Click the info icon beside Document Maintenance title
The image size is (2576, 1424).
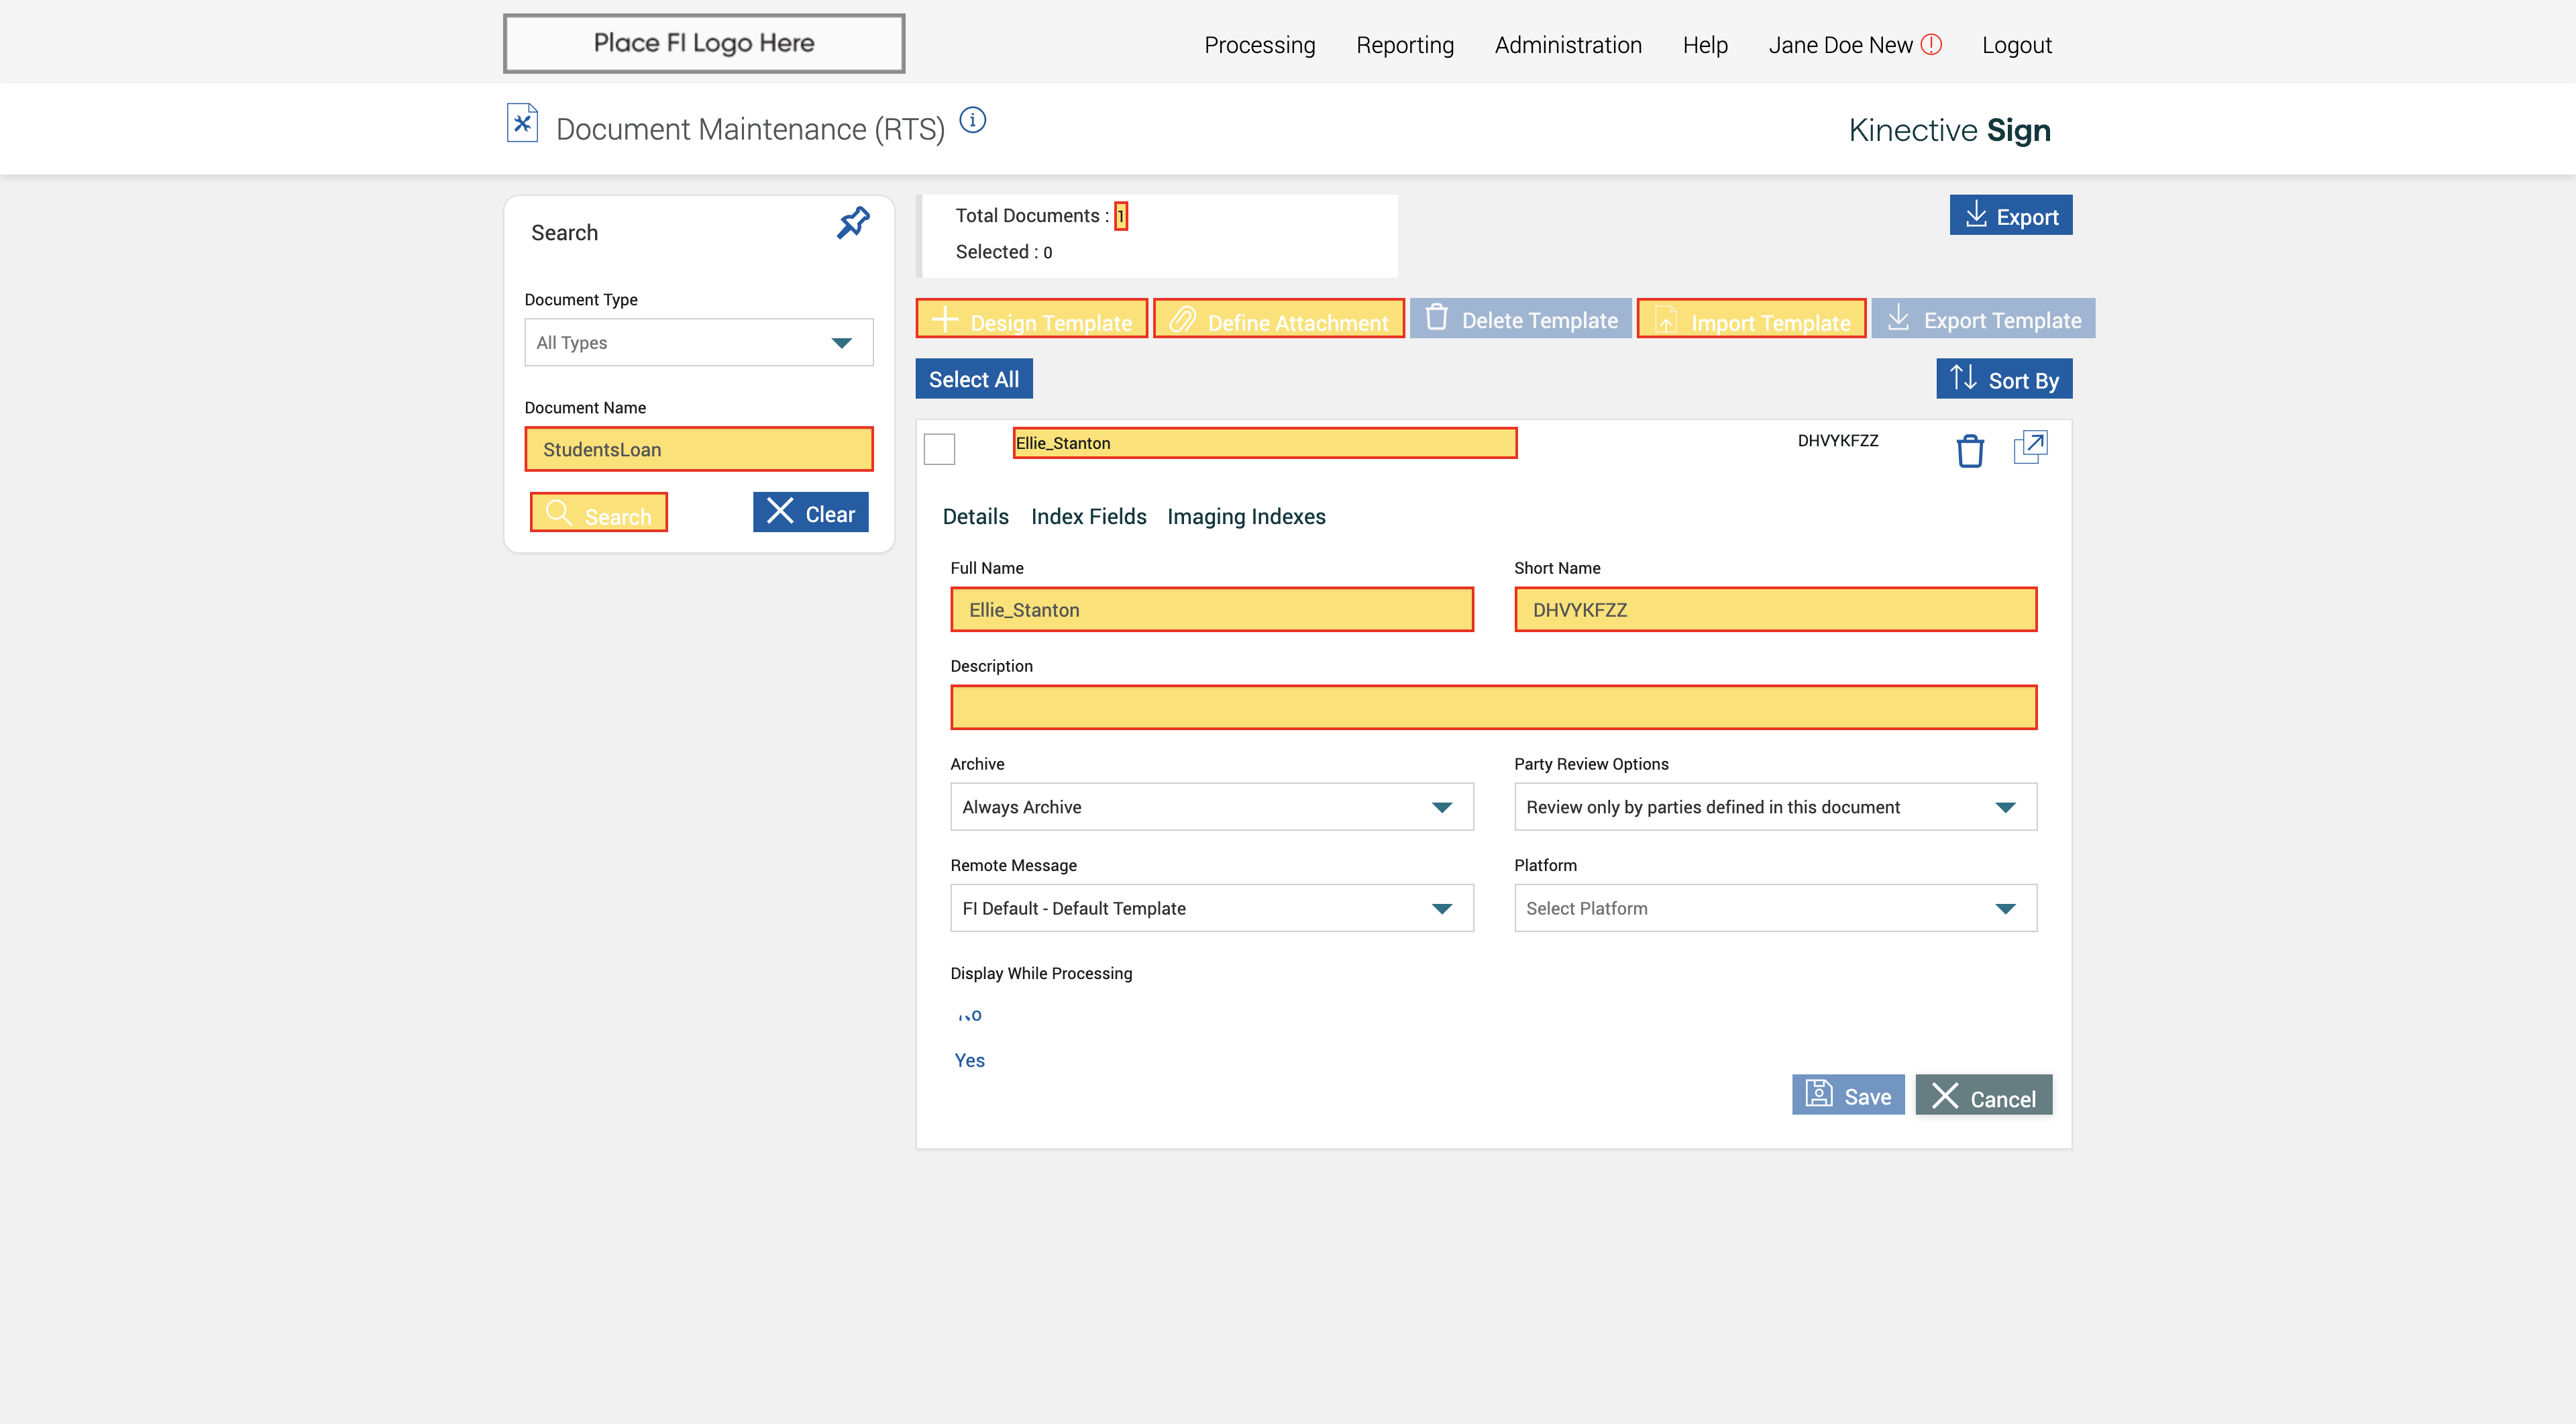pos(972,121)
